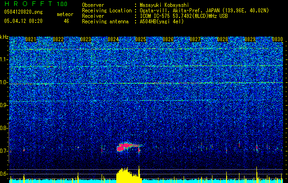Image resolution: width=288 pixels, height=183 pixels.
Task: Click the 0821 time marker
Action: 31,39
